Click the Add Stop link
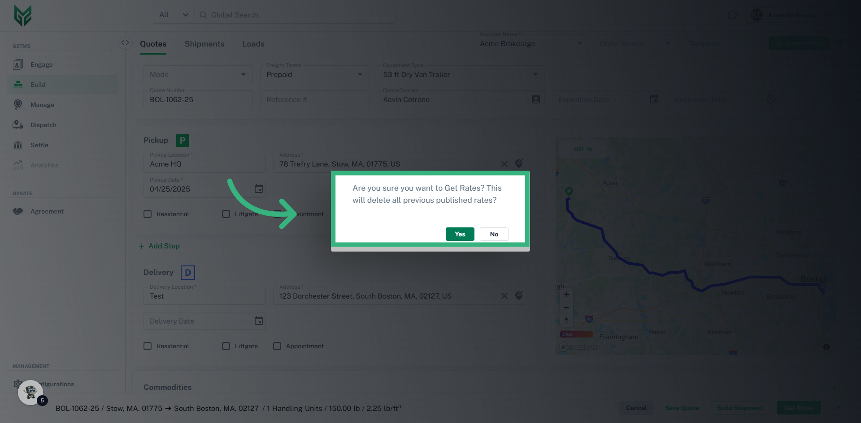Image resolution: width=861 pixels, height=423 pixels. coord(160,246)
